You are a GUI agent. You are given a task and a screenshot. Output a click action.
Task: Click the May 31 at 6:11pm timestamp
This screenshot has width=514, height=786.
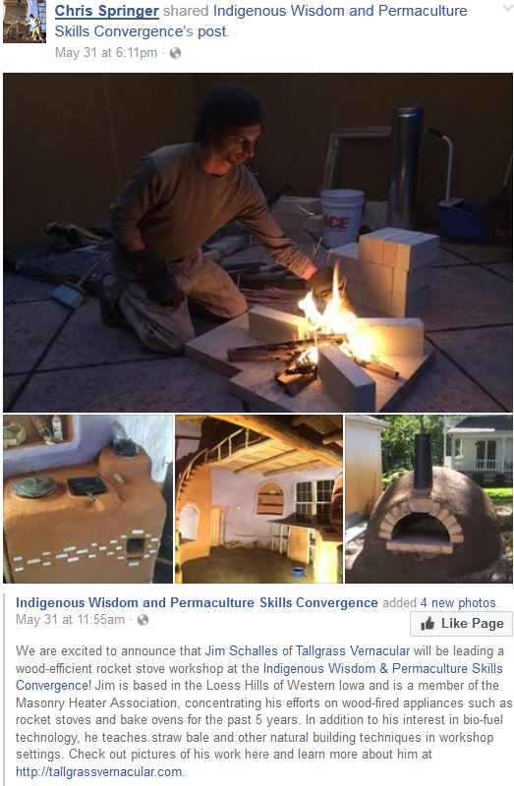point(106,53)
